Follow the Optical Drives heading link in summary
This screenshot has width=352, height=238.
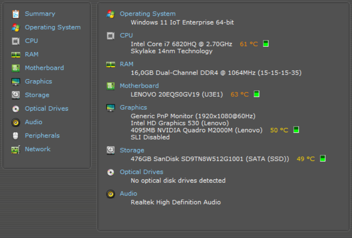(x=141, y=172)
